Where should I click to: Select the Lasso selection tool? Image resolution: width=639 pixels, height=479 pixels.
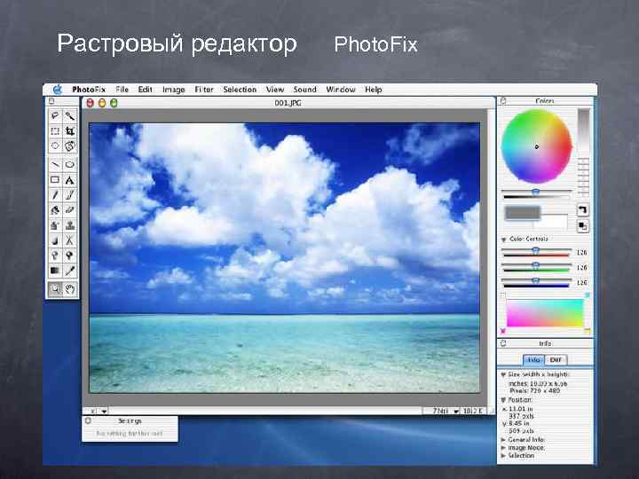pyautogui.click(x=55, y=115)
